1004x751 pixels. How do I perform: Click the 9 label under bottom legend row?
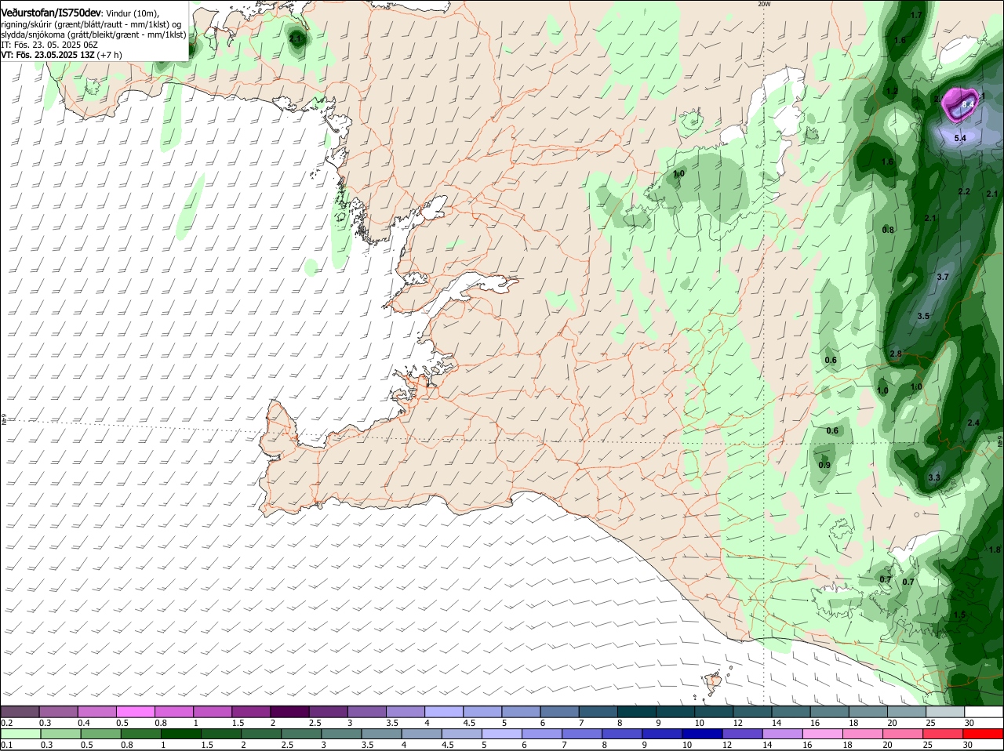(645, 744)
